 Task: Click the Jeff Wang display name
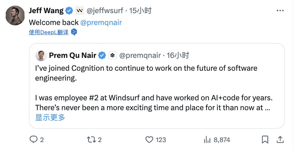tap(46, 11)
